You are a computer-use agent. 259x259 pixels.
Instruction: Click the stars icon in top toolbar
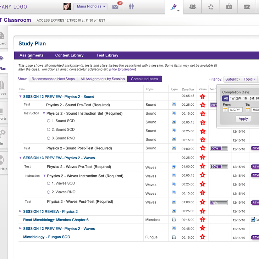(x=211, y=7)
